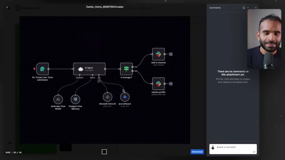This screenshot has height=160, width=285.
Task: Click plus icon after Update profile node
Action: (x=171, y=84)
